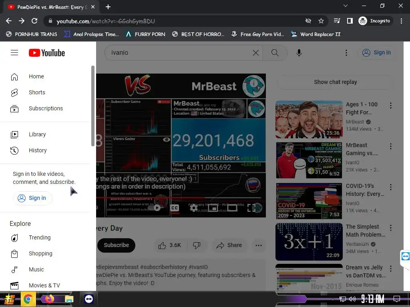Bookmark this page with star
410x307 pixels.
tap(321, 21)
